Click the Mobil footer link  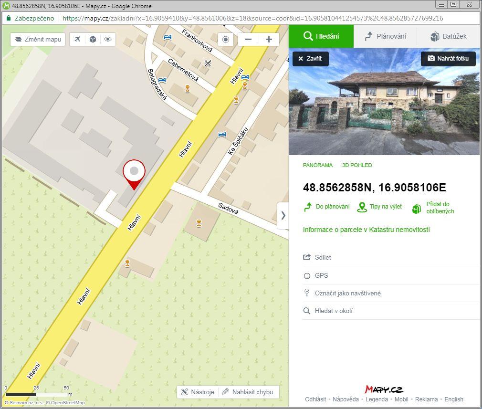click(401, 399)
